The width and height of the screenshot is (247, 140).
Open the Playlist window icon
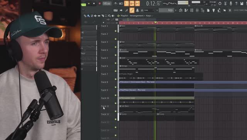coord(181,10)
